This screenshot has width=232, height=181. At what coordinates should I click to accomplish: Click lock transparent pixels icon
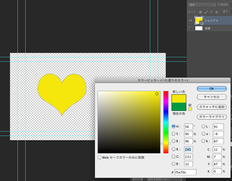[x=200, y=12]
